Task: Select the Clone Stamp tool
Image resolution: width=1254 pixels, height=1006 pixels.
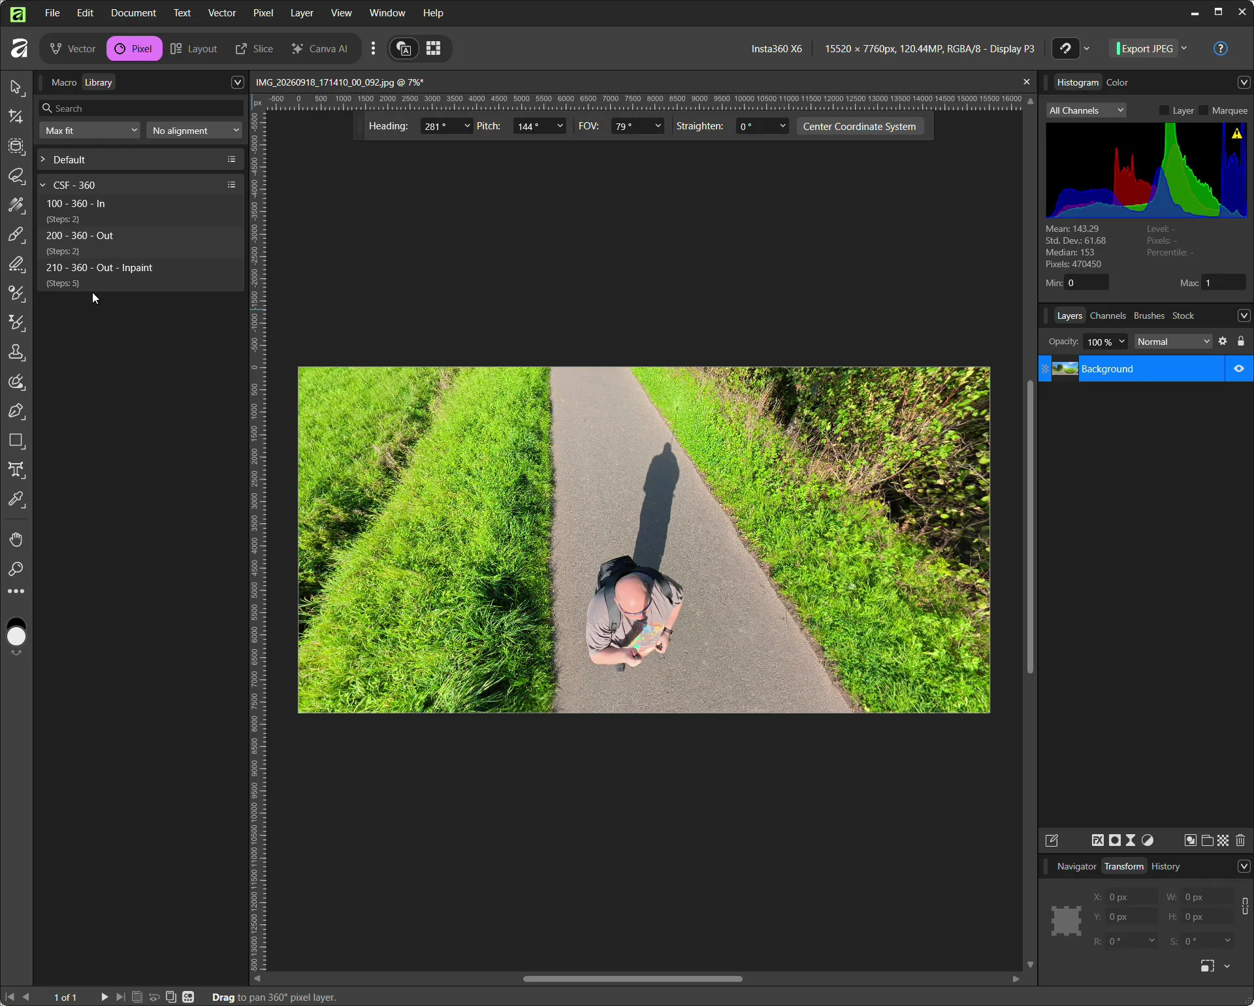Action: (x=16, y=353)
